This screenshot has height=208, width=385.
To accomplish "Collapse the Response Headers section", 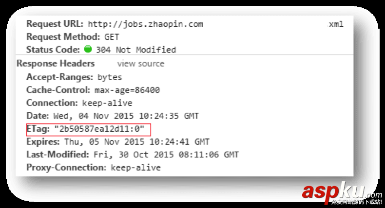I will coord(56,64).
